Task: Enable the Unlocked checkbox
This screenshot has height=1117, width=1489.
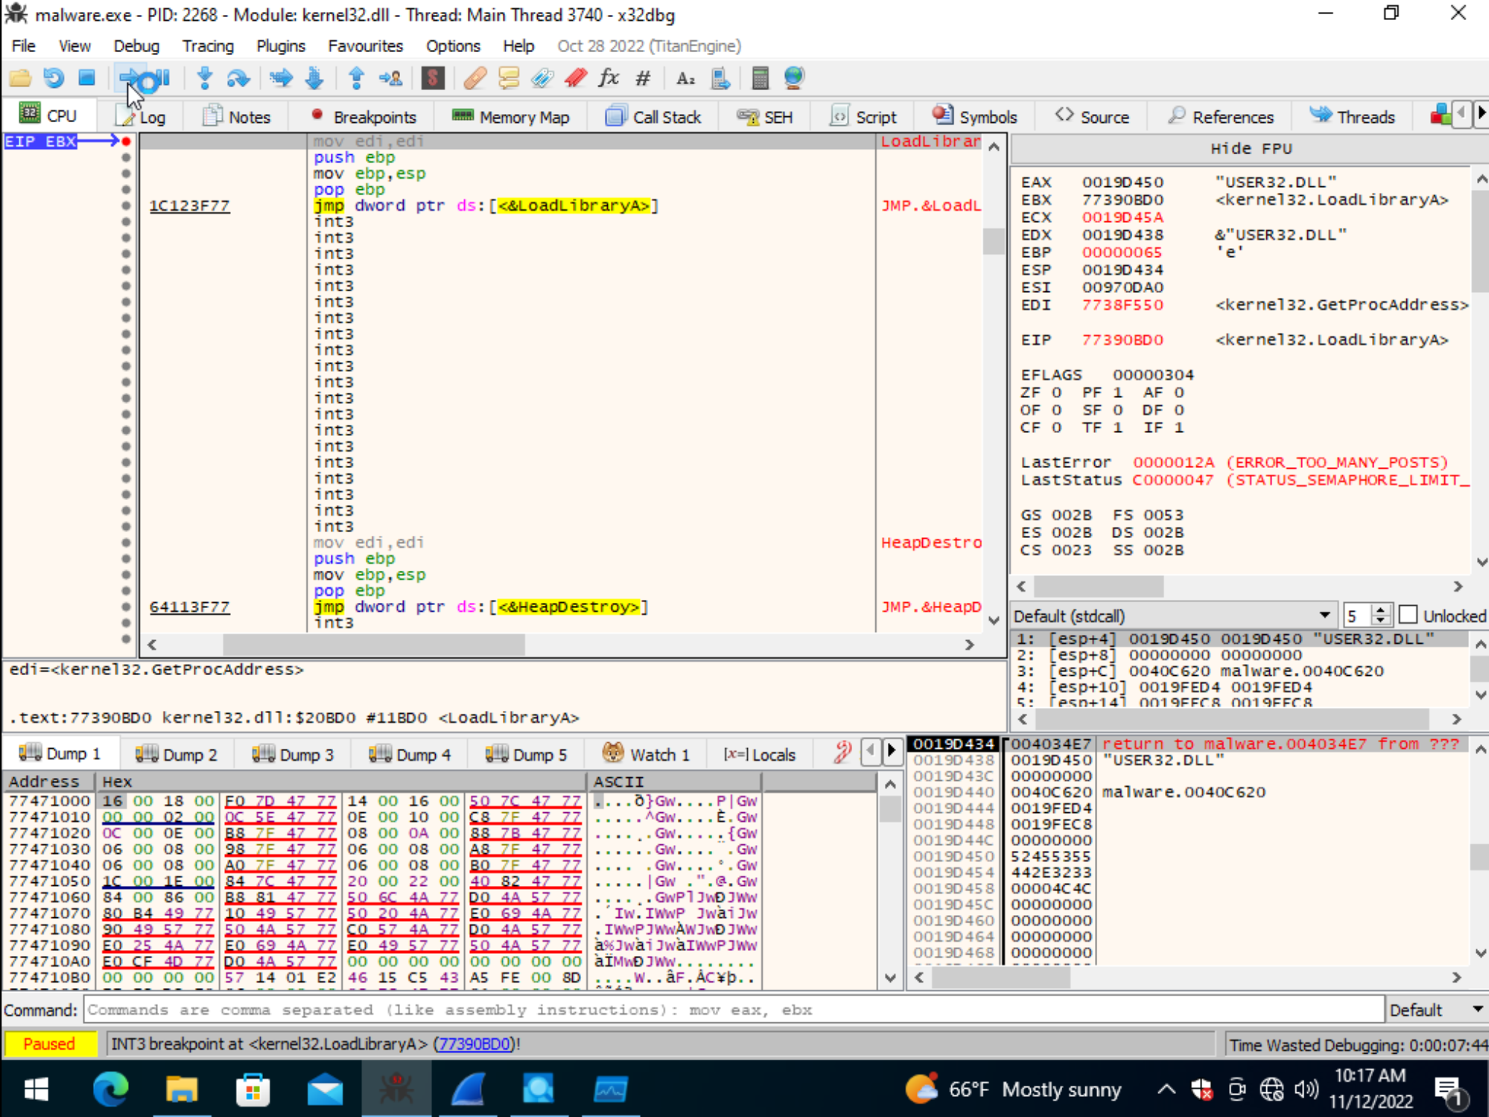Action: 1409,615
